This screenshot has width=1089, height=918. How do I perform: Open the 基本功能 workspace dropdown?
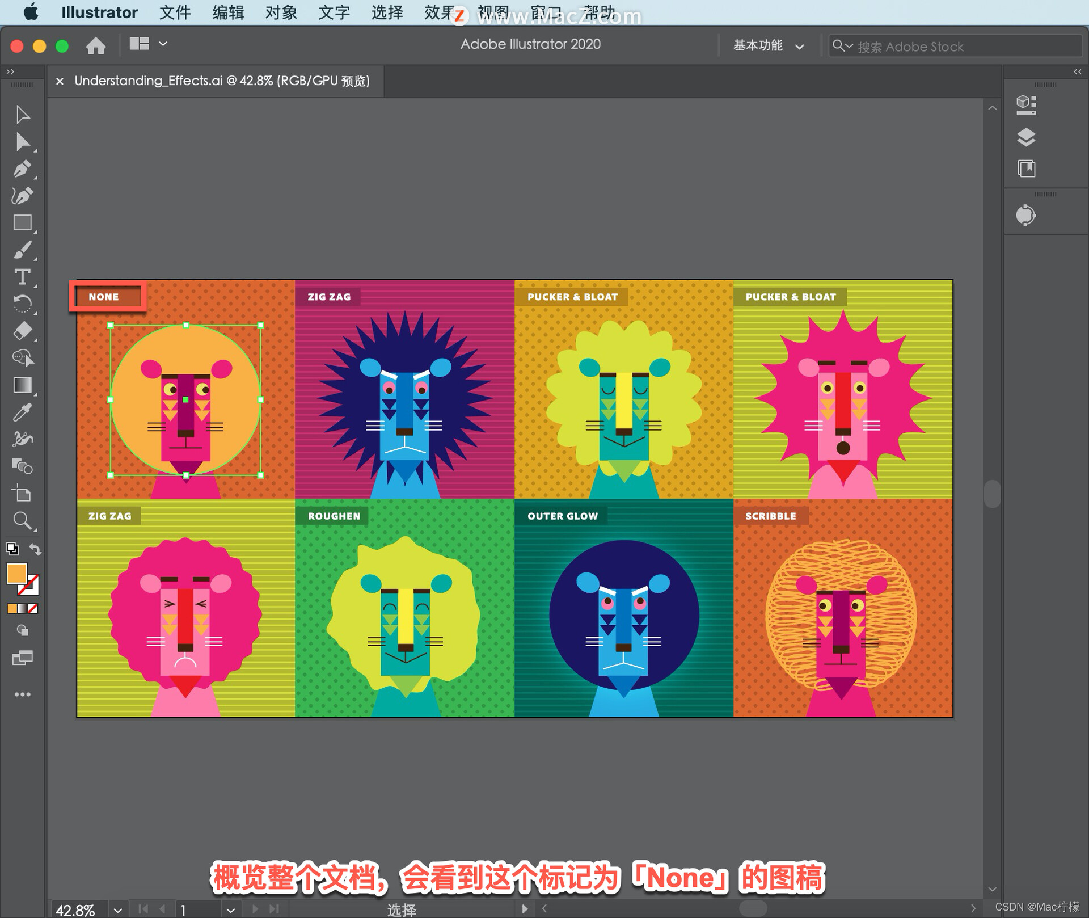pyautogui.click(x=768, y=46)
